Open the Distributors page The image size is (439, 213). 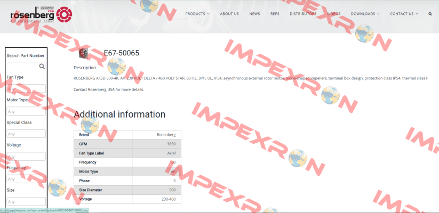coord(303,14)
